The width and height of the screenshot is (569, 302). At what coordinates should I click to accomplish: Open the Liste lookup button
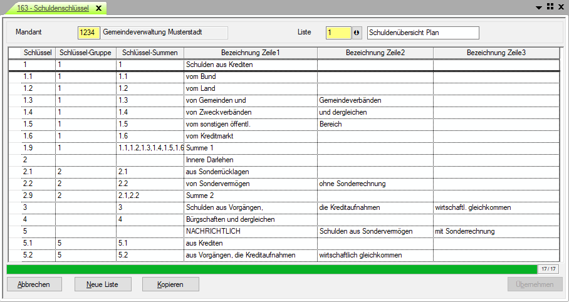(x=357, y=33)
